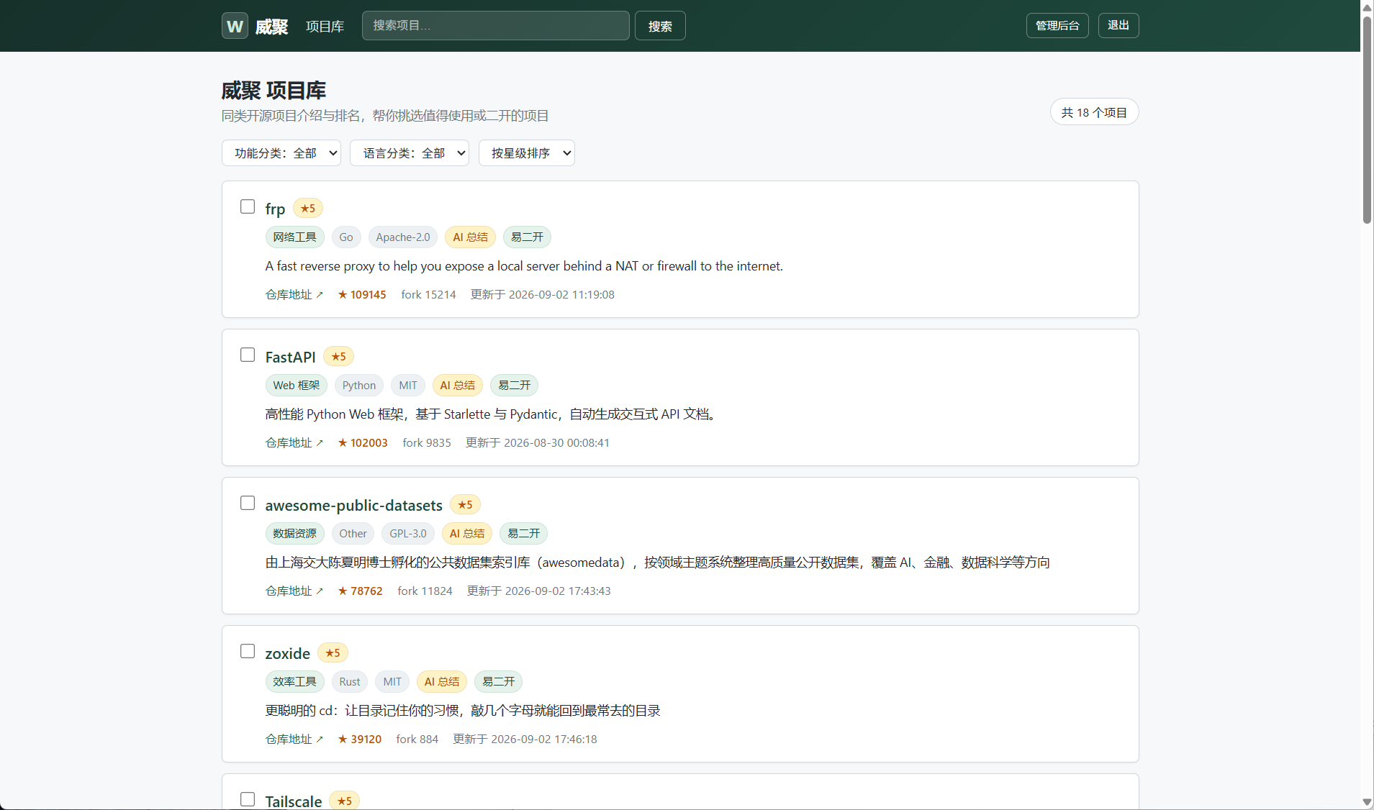Click the ★5 rating badge on frp
This screenshot has width=1374, height=810.
pos(308,209)
